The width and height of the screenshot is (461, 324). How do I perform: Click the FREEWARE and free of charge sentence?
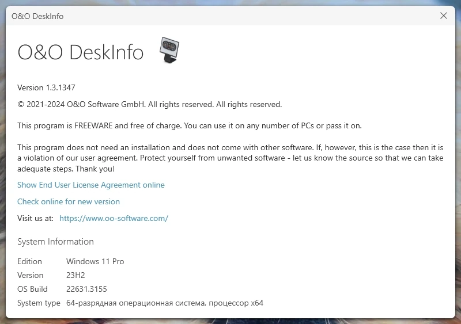point(190,125)
